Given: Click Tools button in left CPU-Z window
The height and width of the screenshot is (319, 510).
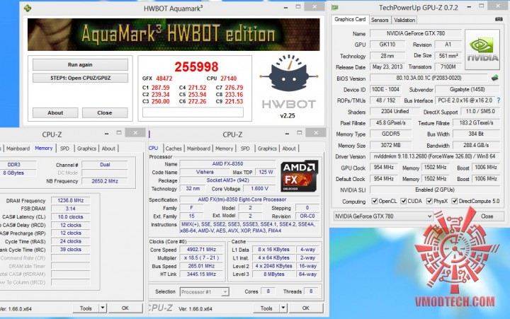Looking at the screenshot, I should 86,308.
